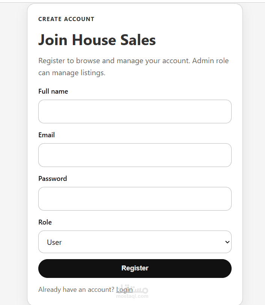Image resolution: width=265 pixels, height=305 pixels.
Task: Click the Full name label
Action: tap(53, 91)
